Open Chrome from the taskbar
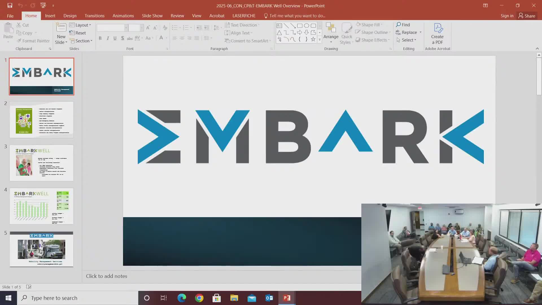Viewport: 542px width, 305px height. pyautogui.click(x=199, y=298)
